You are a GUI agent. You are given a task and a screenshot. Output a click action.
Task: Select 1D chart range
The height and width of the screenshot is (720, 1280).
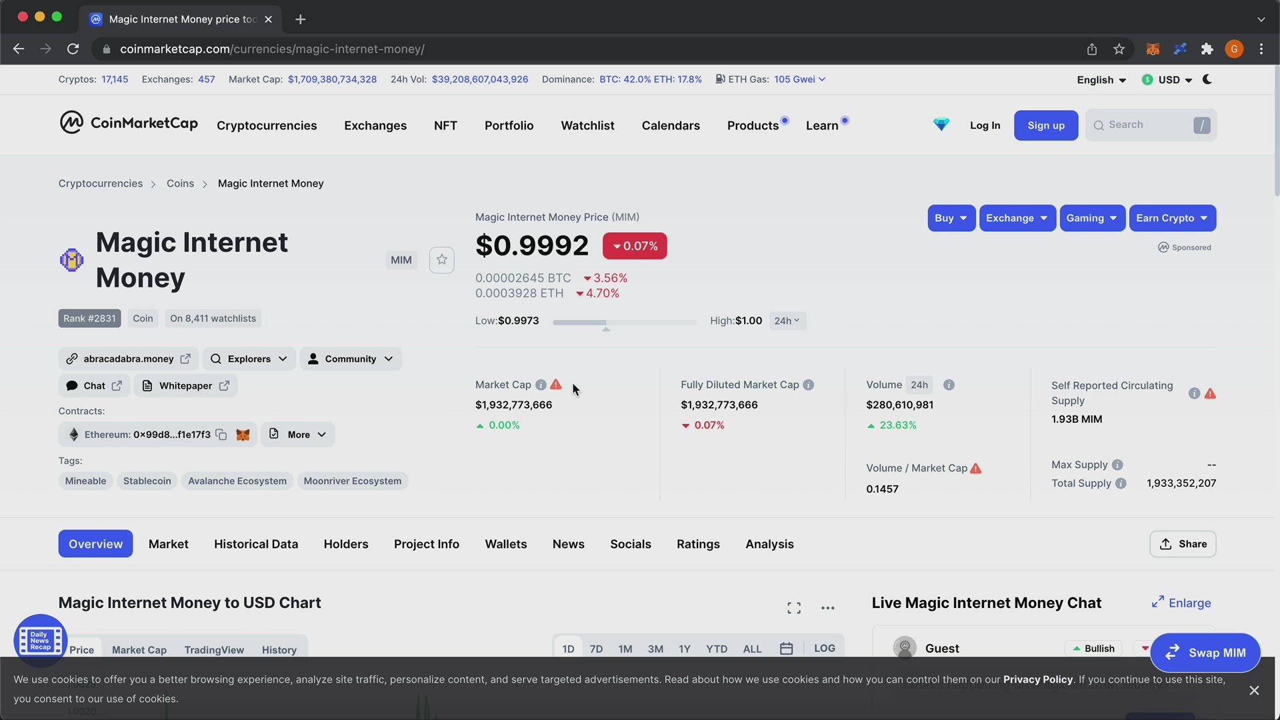coord(568,649)
